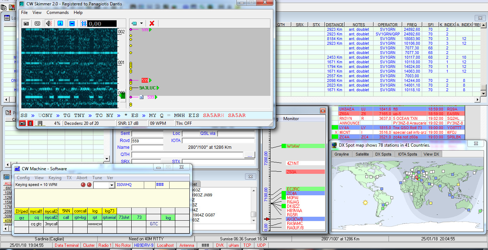Click the mycall1 macro button
This screenshot has height=250, width=488.
point(36,211)
